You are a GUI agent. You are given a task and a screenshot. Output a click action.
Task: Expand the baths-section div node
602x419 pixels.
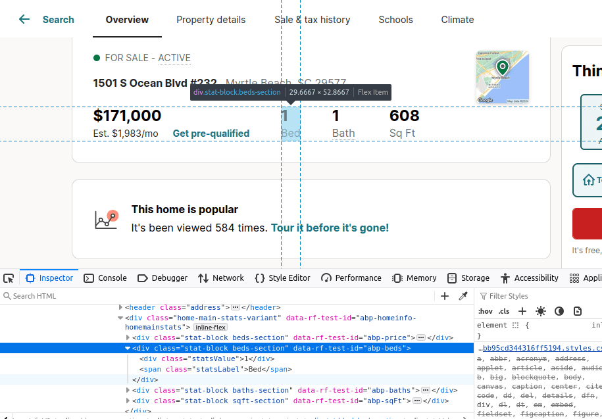coord(128,390)
